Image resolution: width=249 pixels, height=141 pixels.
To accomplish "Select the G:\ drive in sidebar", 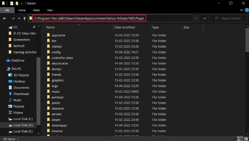I will 15,27.
